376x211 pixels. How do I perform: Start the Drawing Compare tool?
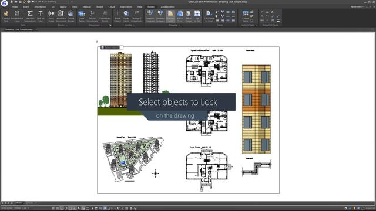(x=160, y=16)
